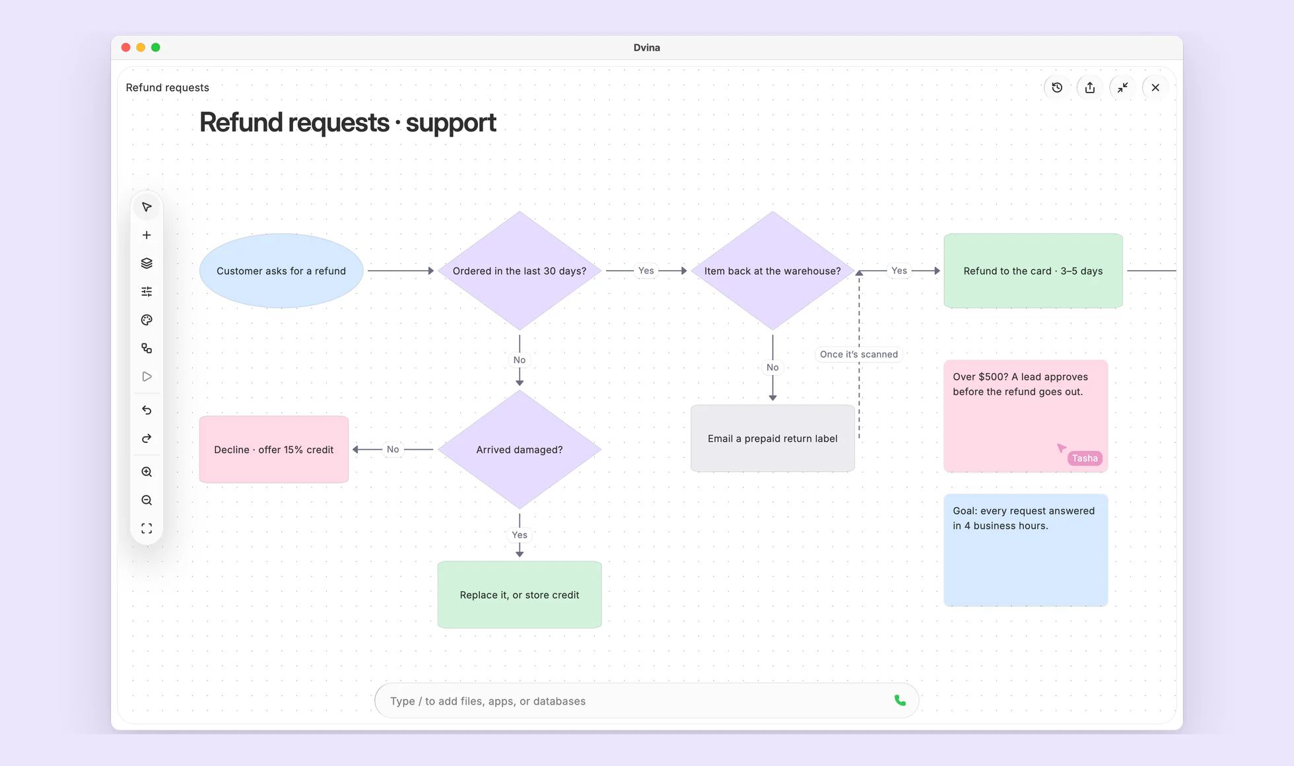Open the sliders adjustments icon
The image size is (1294, 766).
click(147, 291)
